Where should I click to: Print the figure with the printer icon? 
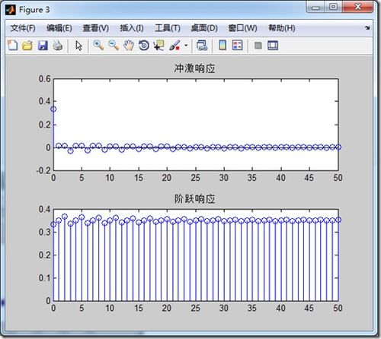click(58, 46)
